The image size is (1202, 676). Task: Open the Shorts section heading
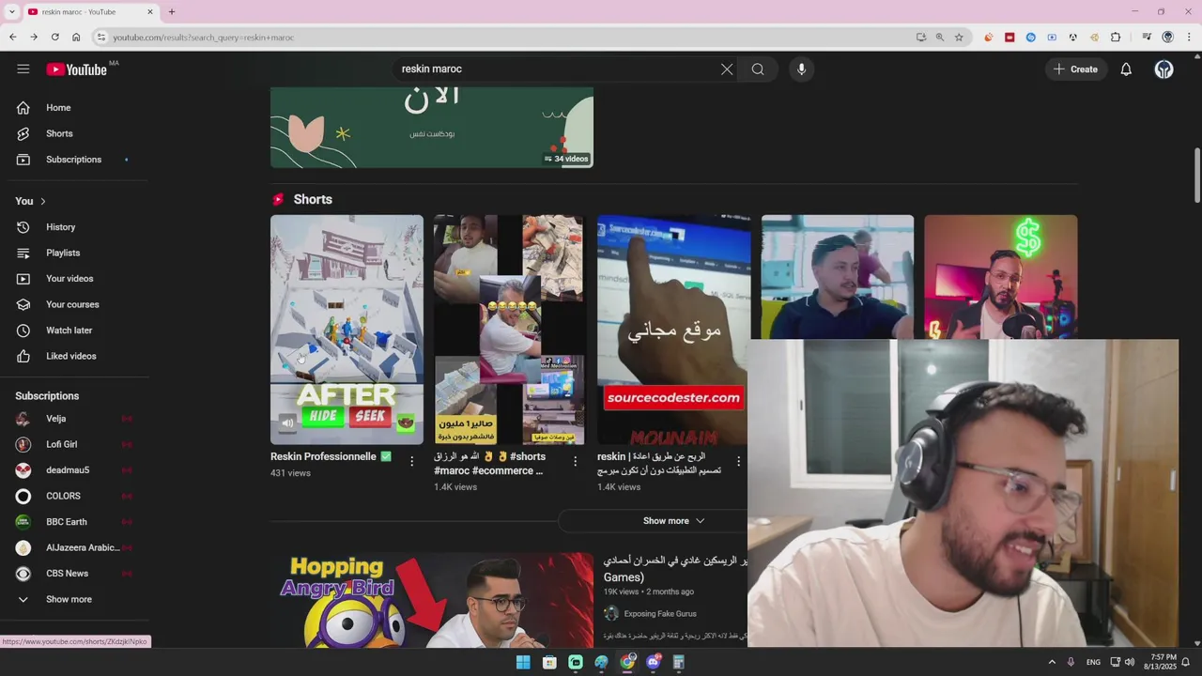[x=313, y=199]
